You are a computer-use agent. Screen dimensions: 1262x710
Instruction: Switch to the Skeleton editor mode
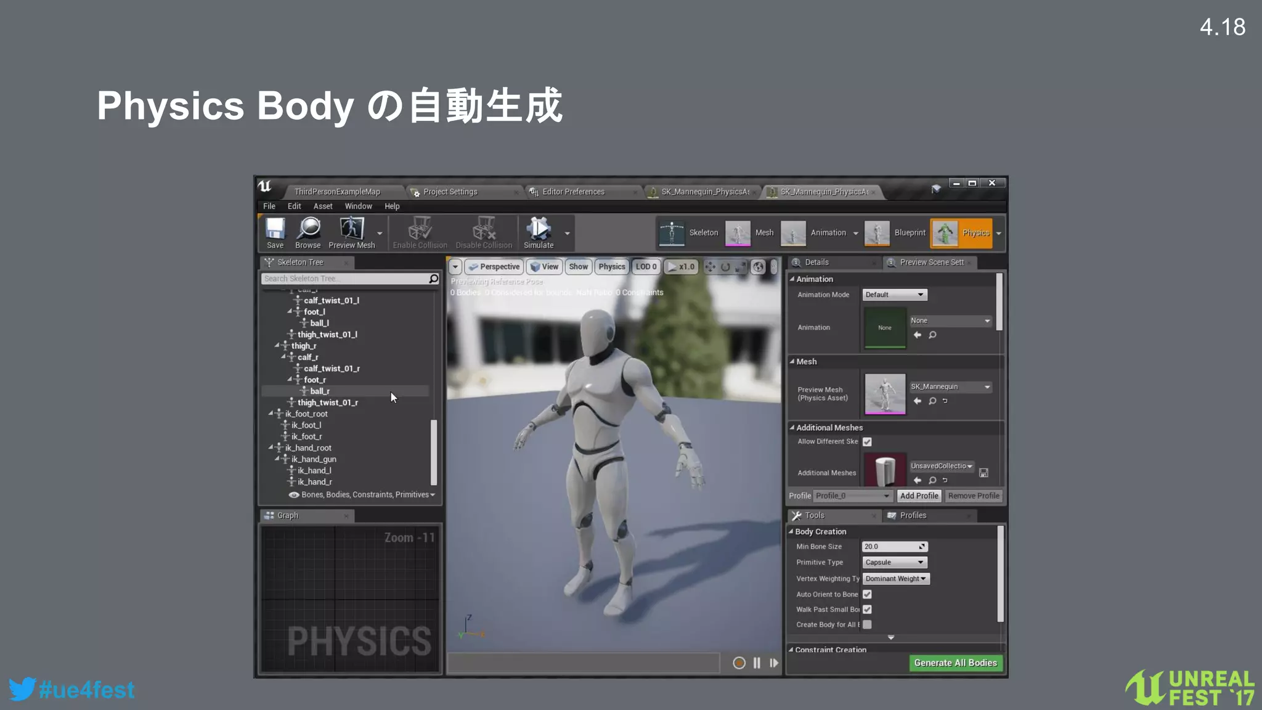[x=689, y=233]
